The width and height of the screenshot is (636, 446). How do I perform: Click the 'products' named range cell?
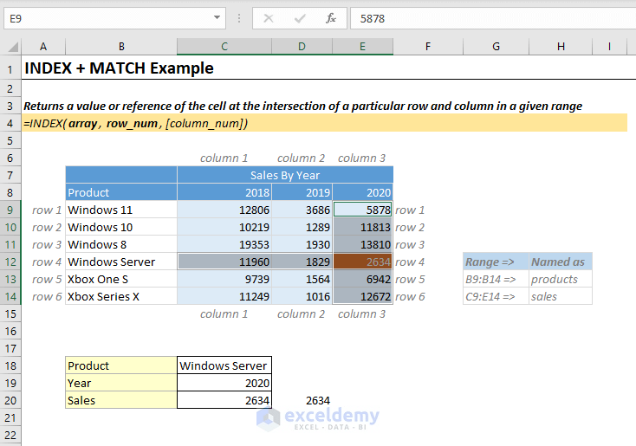coord(561,280)
